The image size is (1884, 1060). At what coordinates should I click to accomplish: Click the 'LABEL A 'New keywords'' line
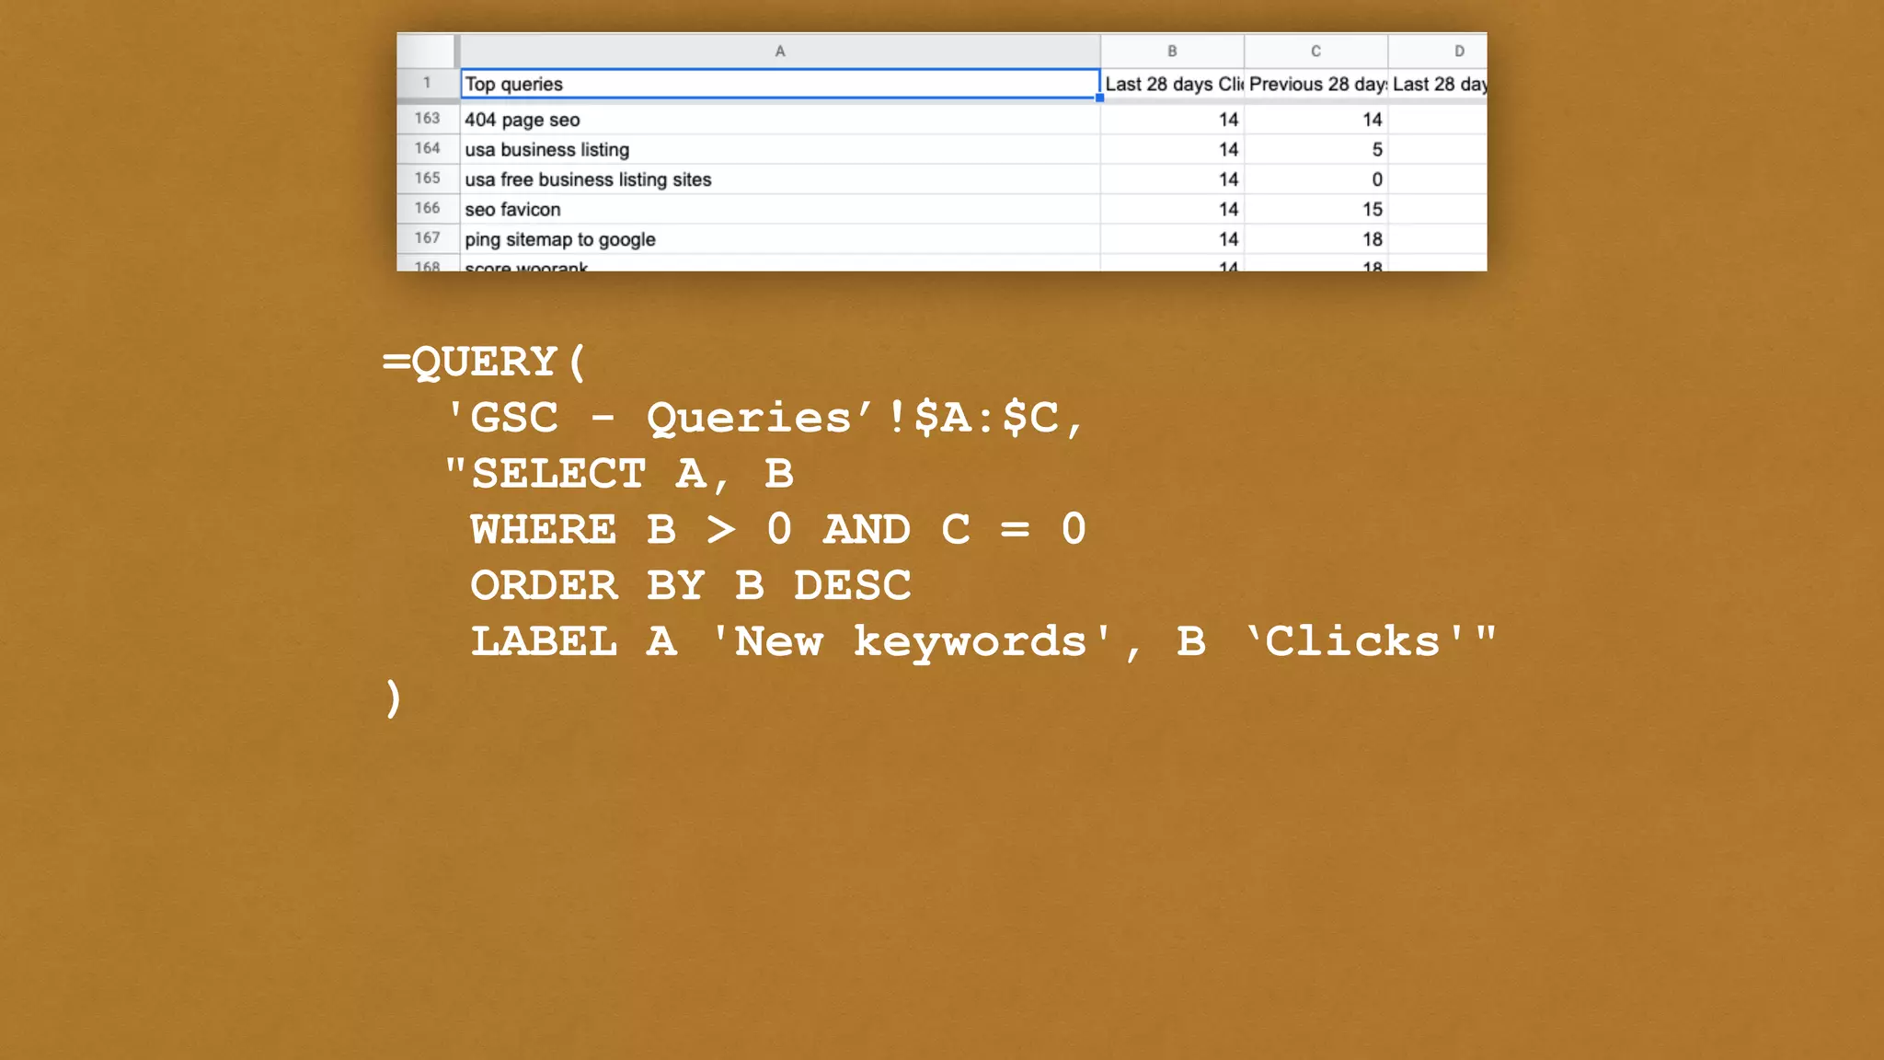tap(983, 642)
